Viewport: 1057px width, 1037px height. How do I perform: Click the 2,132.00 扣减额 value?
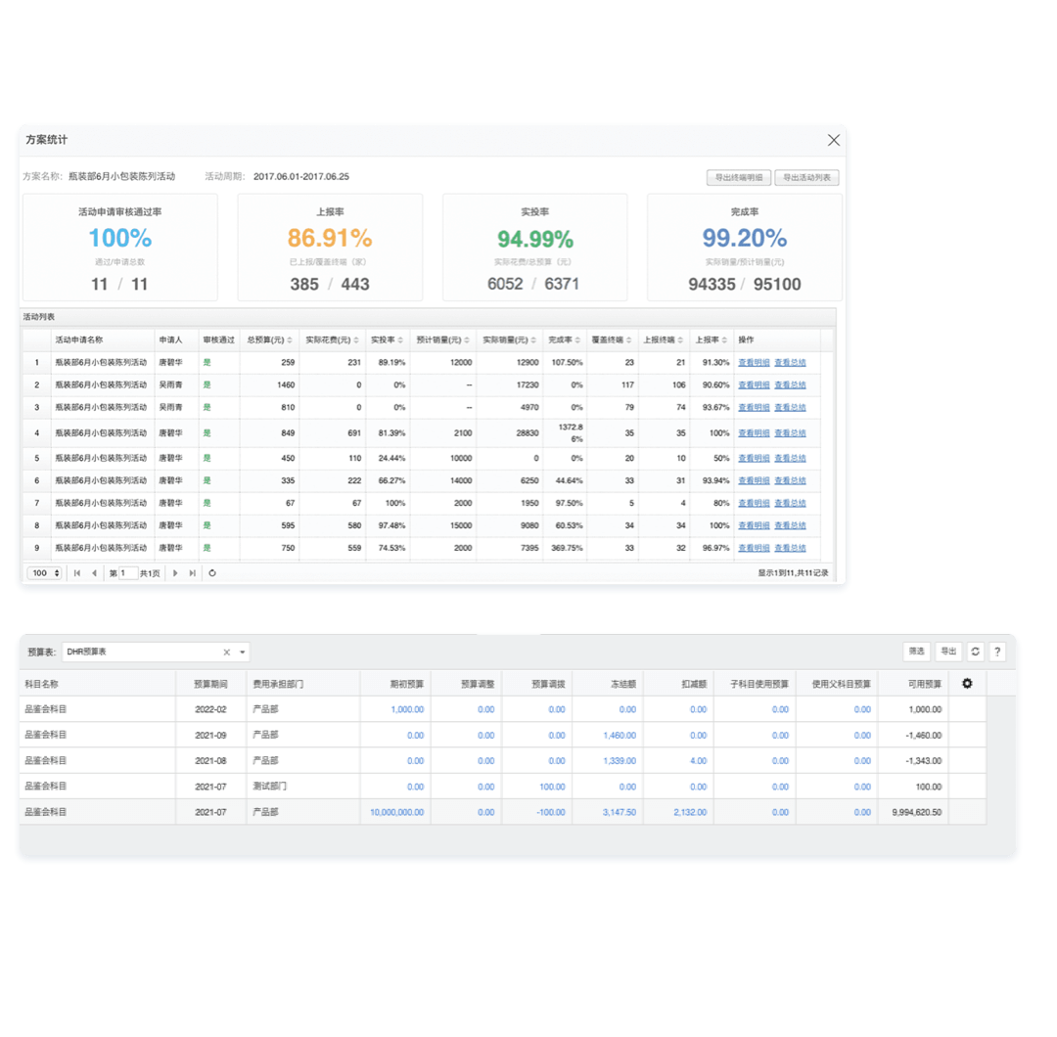point(690,813)
